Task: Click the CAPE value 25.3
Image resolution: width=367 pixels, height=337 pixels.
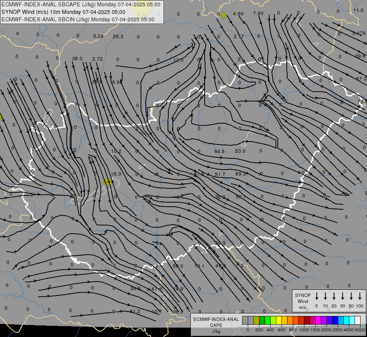Action: pyautogui.click(x=118, y=36)
